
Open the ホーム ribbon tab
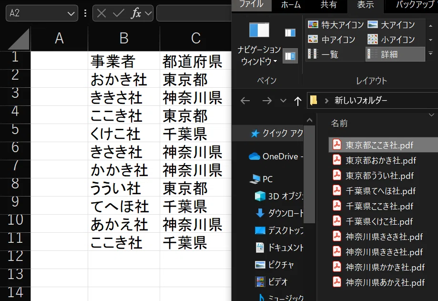[291, 5]
